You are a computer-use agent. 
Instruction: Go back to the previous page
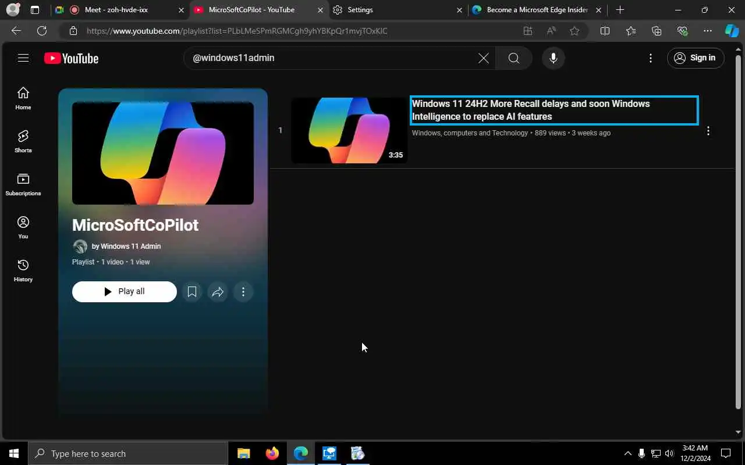tap(16, 31)
